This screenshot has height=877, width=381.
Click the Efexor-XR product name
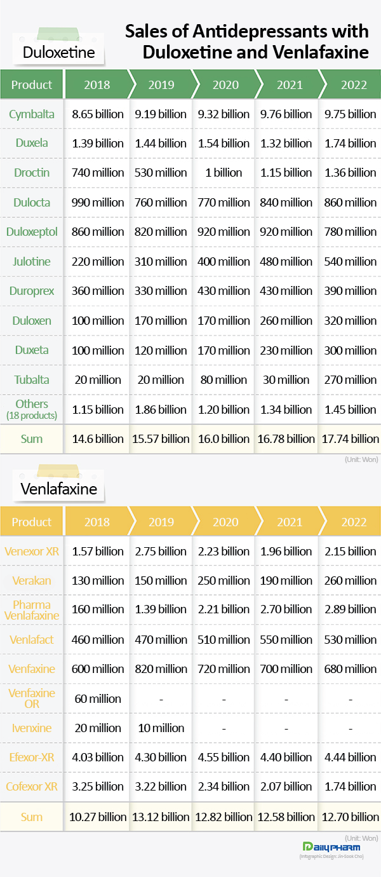pos(32,757)
